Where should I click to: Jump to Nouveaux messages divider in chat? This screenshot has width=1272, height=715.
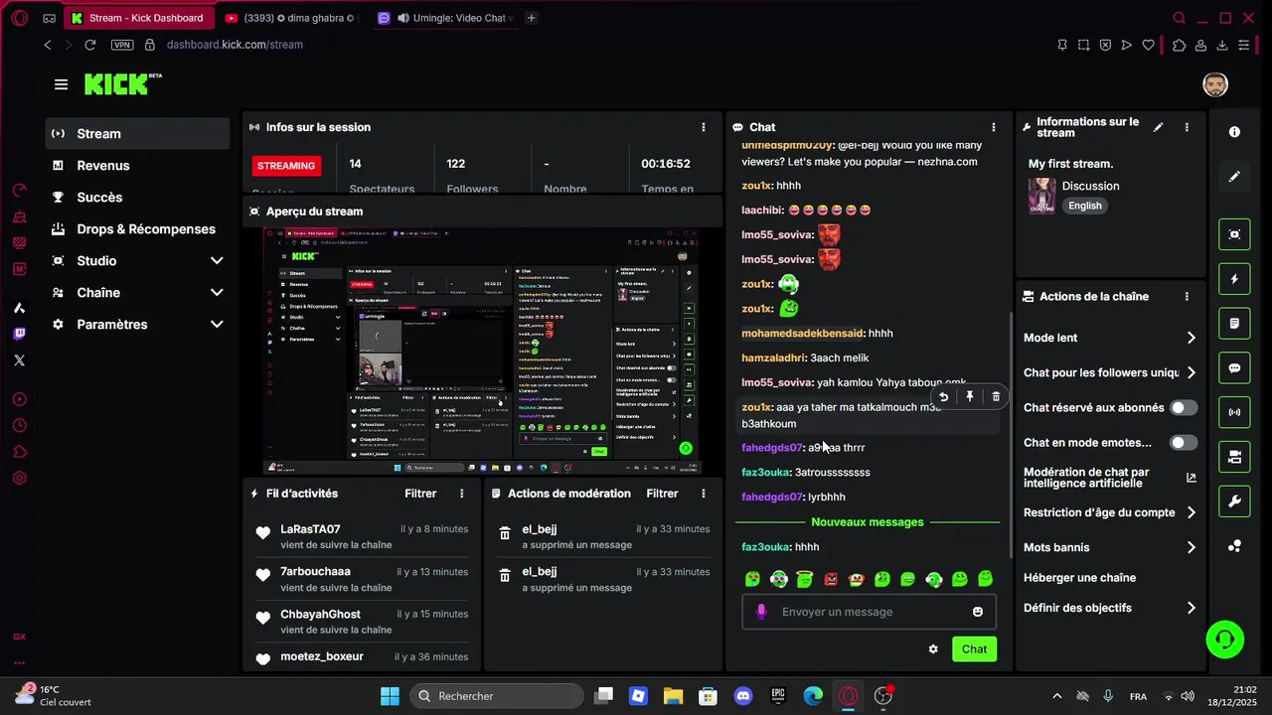click(x=868, y=522)
